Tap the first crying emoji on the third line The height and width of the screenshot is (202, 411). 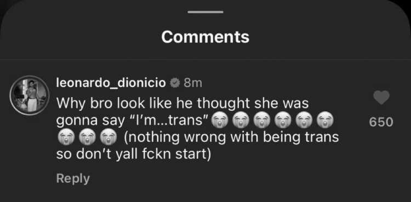66,138
